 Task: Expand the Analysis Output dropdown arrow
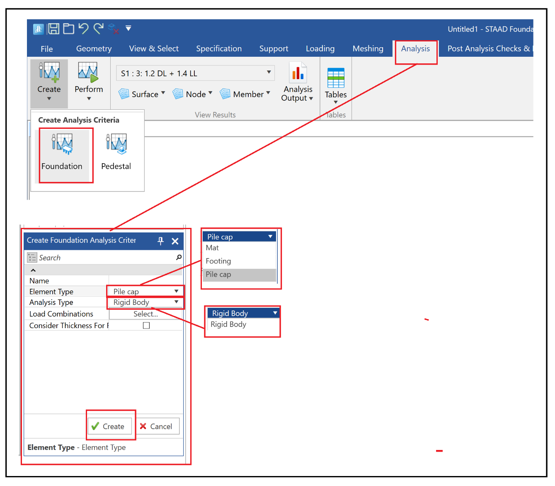coord(311,99)
